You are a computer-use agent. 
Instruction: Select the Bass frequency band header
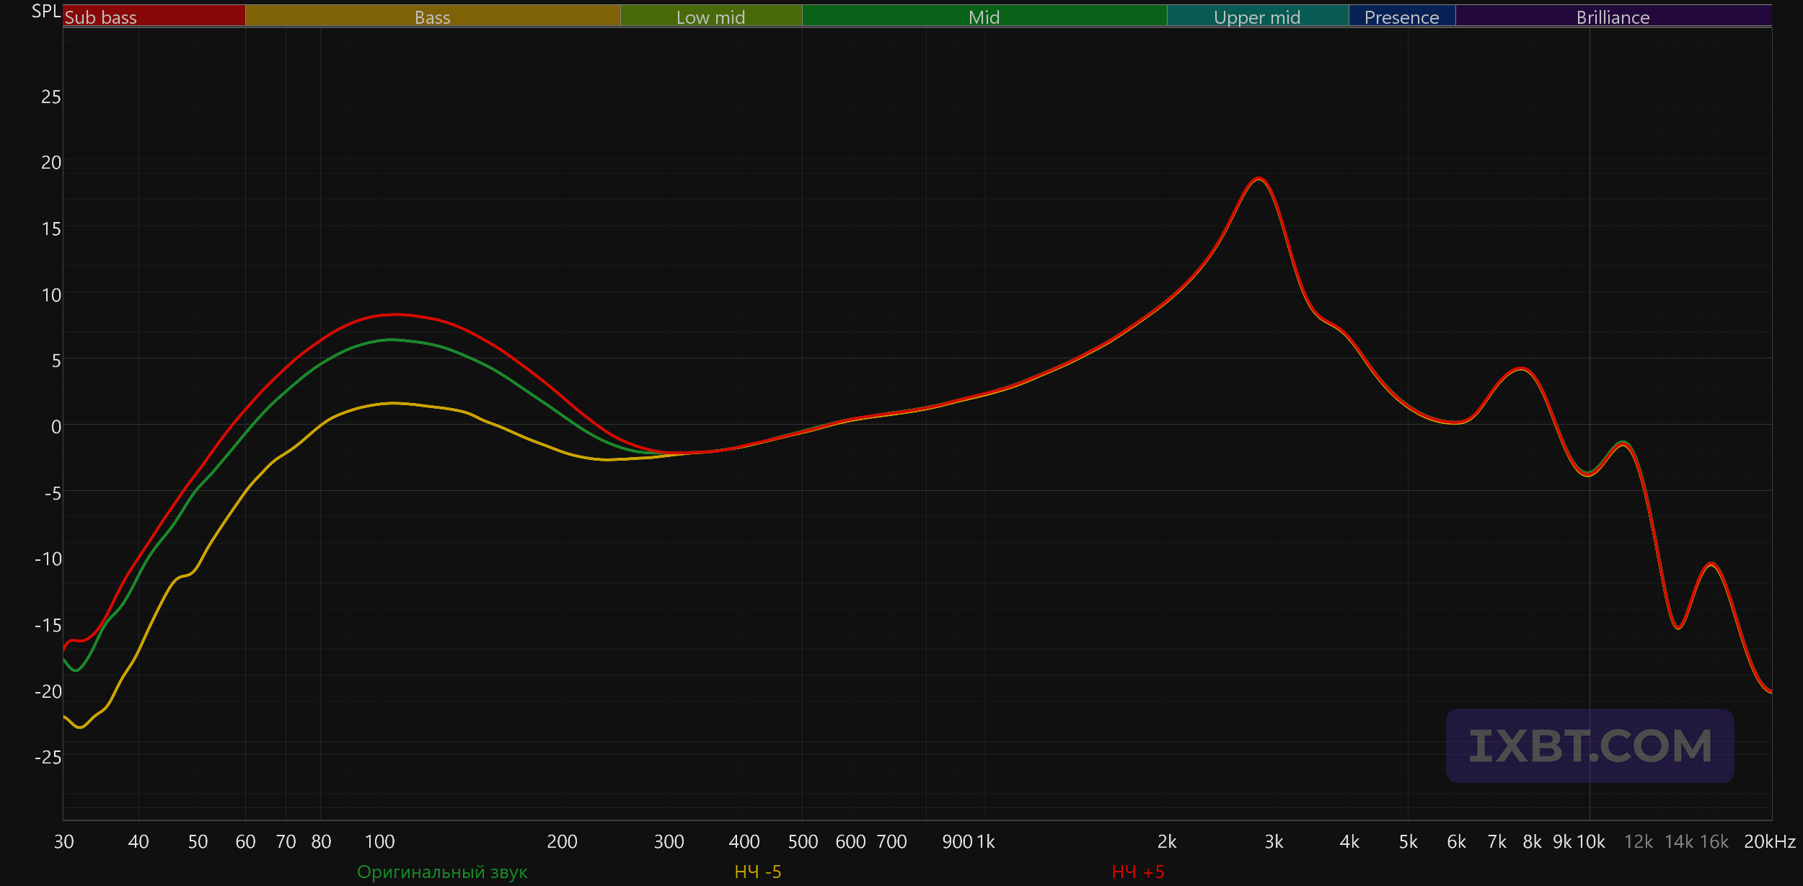coord(432,17)
